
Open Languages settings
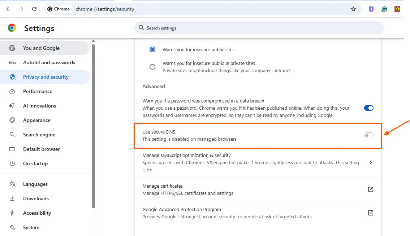click(45, 184)
